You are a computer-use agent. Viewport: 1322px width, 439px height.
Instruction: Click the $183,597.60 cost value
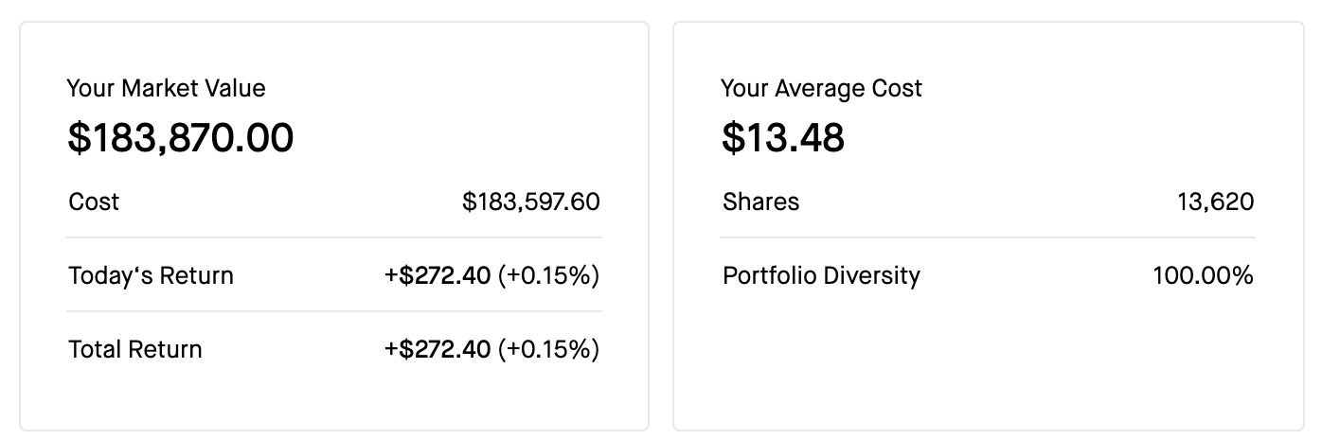(x=530, y=202)
